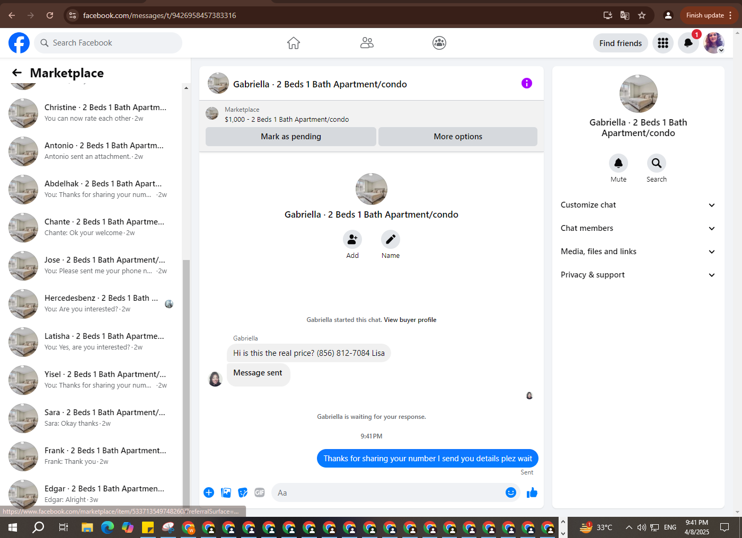Go to Home feed icon
Image resolution: width=742 pixels, height=538 pixels.
(294, 43)
